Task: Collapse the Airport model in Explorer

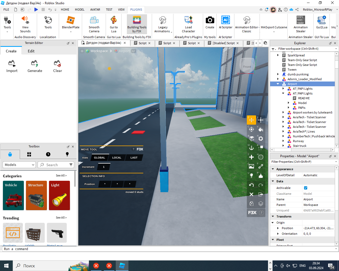Action: click(x=278, y=84)
